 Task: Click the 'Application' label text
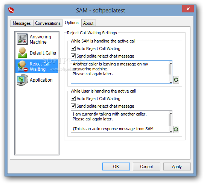point(41,80)
